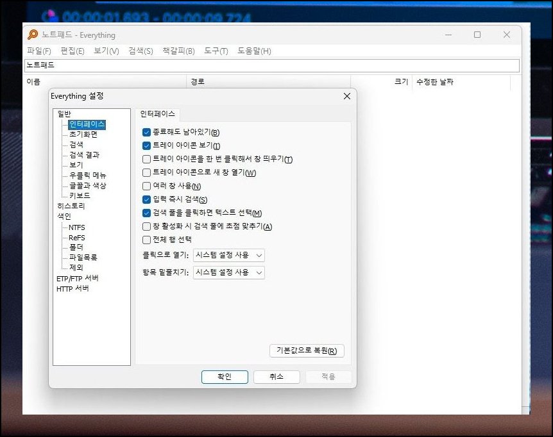This screenshot has width=553, height=437.
Task: Open the 항목 밑줄치기 dropdown
Action: (229, 272)
